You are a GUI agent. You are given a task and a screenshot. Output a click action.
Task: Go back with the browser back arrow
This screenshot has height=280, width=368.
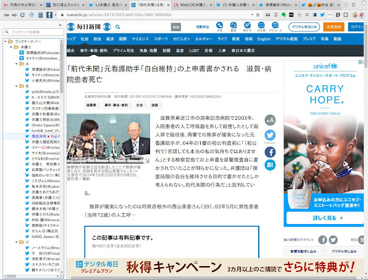click(6, 15)
